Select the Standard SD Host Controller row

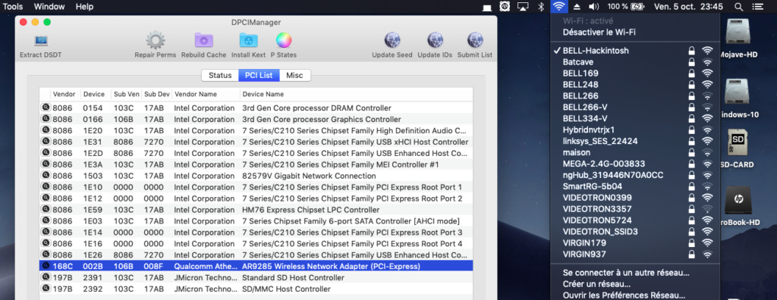[256, 277]
